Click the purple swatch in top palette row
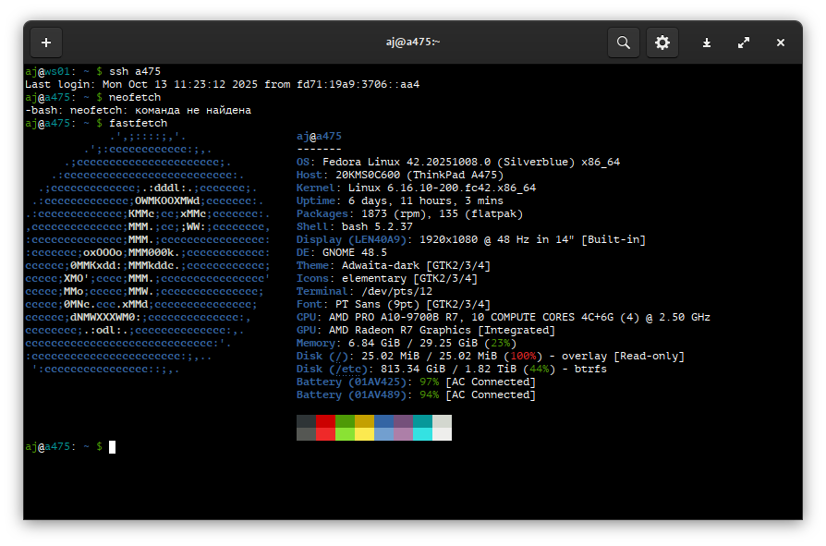This screenshot has width=826, height=546. coord(403,421)
